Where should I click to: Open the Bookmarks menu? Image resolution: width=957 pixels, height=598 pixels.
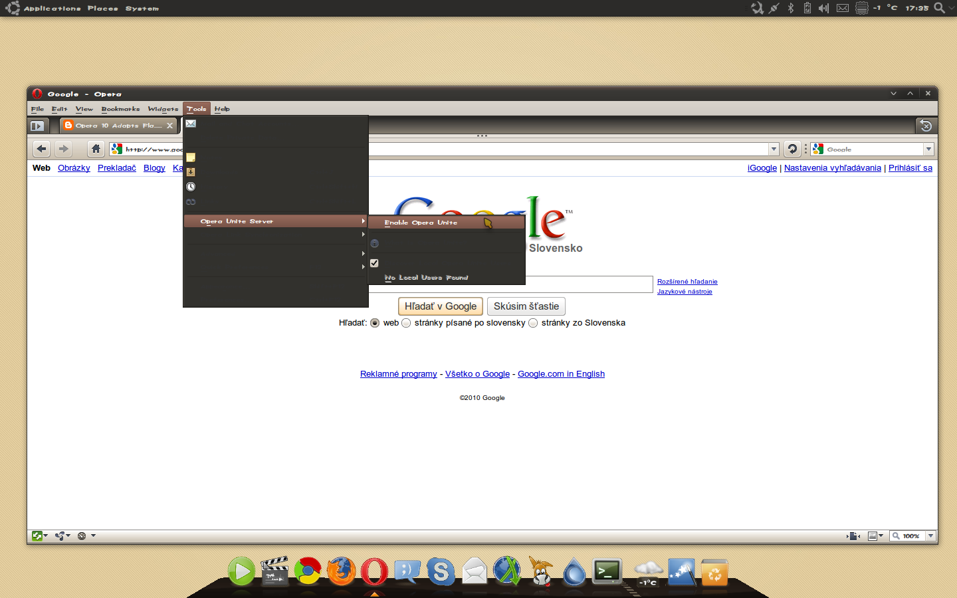coord(120,109)
